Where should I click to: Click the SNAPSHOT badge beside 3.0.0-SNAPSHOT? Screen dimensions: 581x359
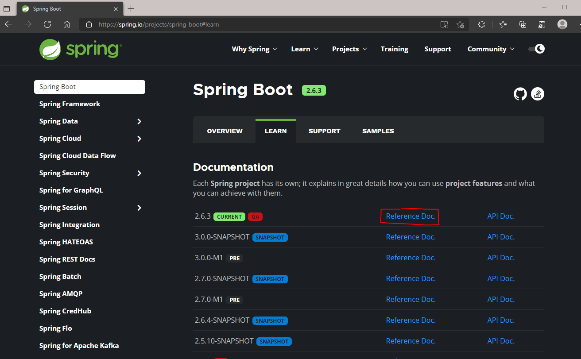coord(270,238)
